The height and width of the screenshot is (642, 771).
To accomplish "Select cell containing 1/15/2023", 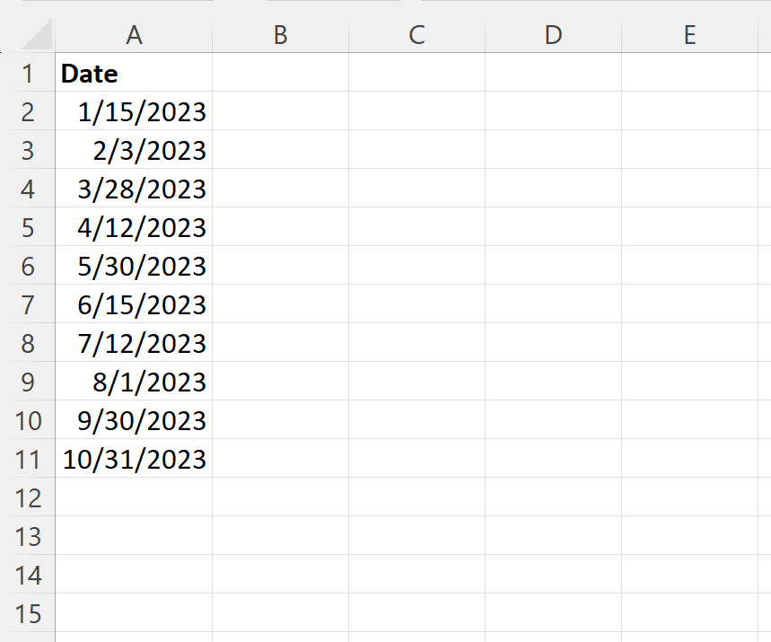I will point(134,111).
